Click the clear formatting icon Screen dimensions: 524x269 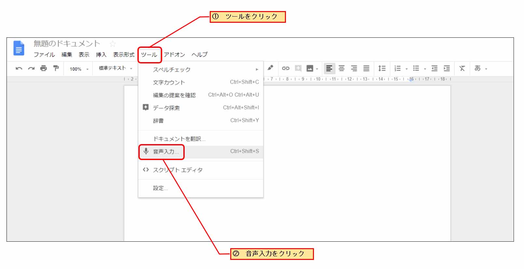[x=462, y=69]
